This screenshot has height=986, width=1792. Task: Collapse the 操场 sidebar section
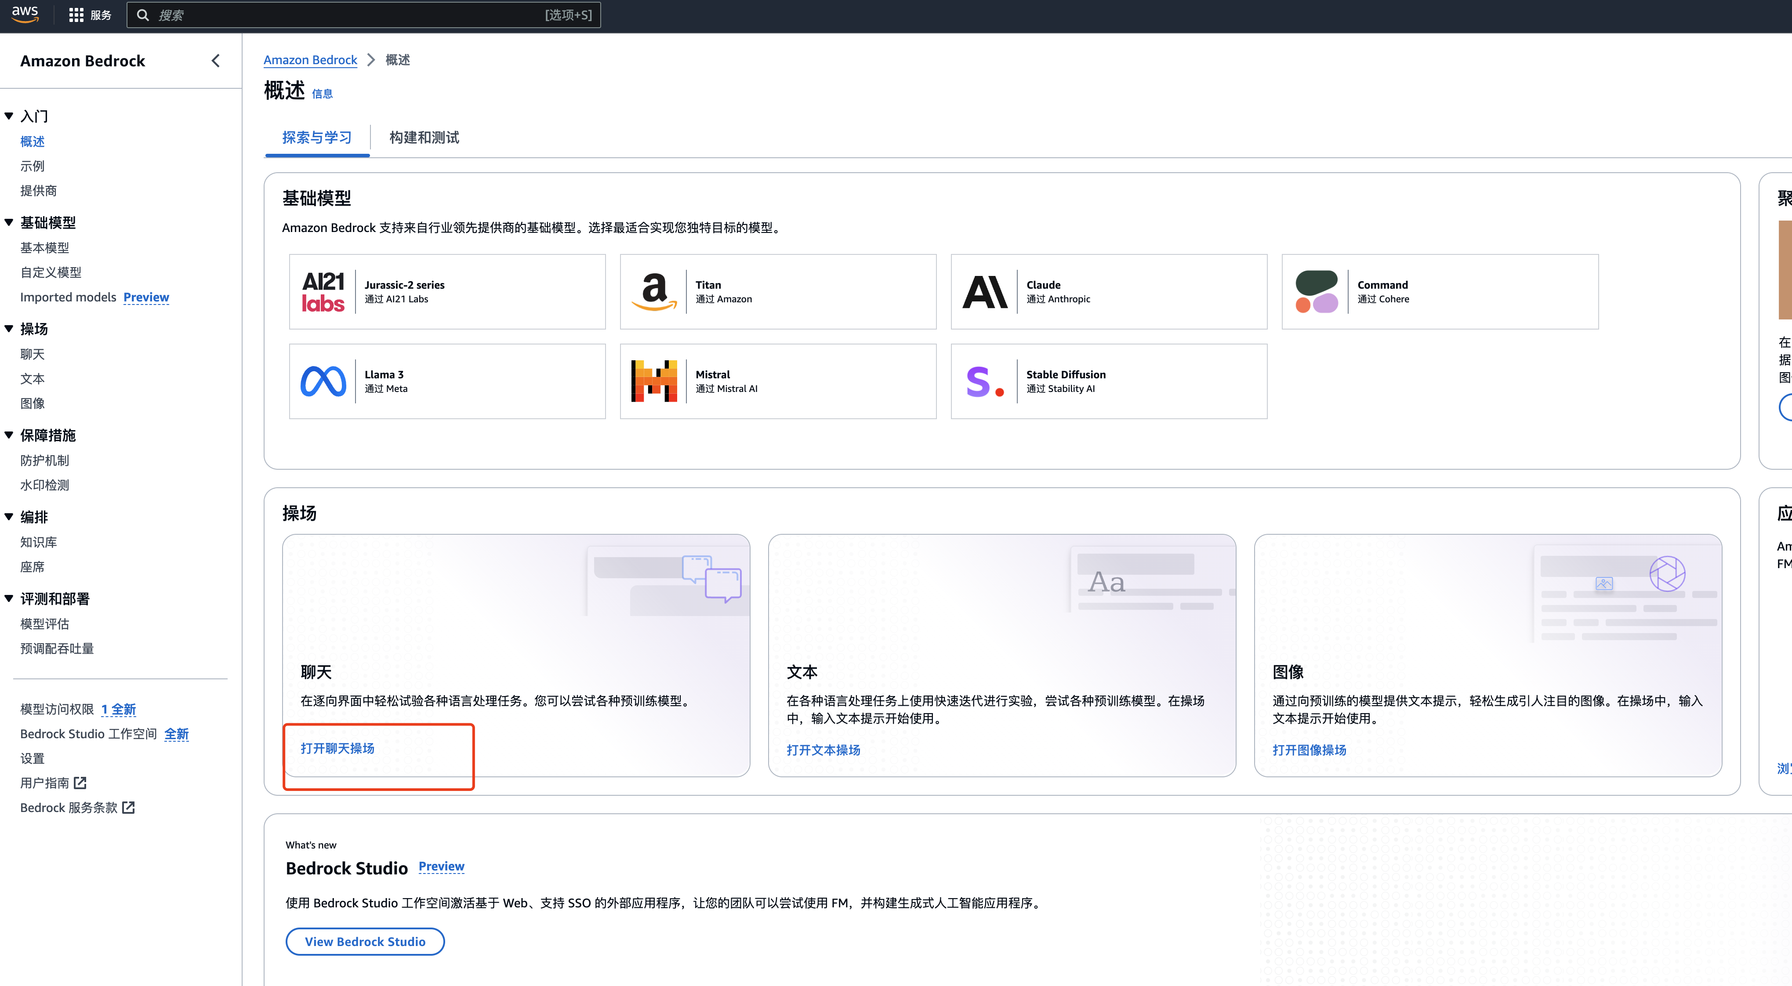click(9, 328)
